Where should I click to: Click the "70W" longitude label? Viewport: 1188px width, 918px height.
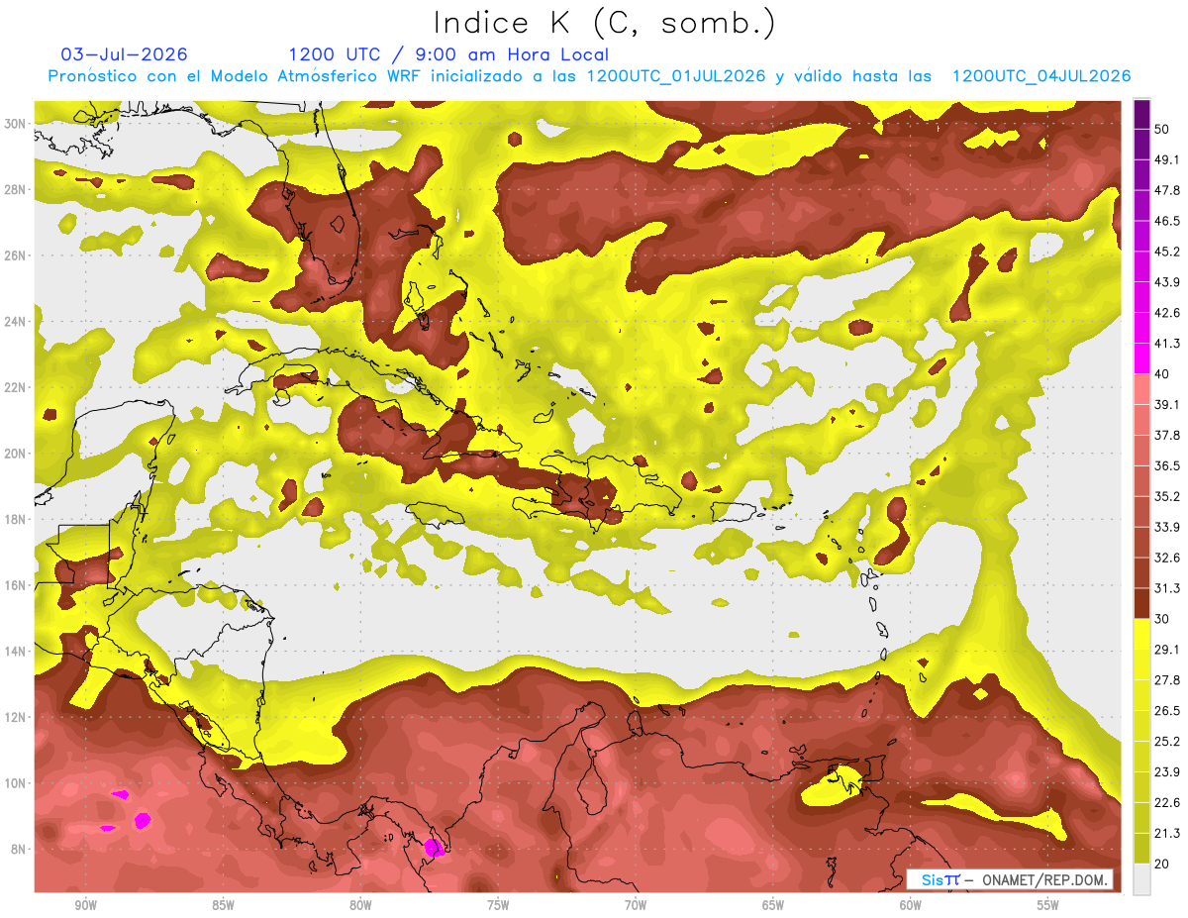[636, 906]
